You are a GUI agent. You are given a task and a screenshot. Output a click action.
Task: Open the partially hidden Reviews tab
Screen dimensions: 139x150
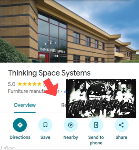[x=64, y=105]
